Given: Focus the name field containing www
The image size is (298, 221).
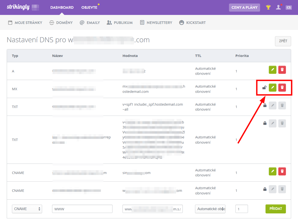Looking at the screenshot, I should [x=82, y=209].
